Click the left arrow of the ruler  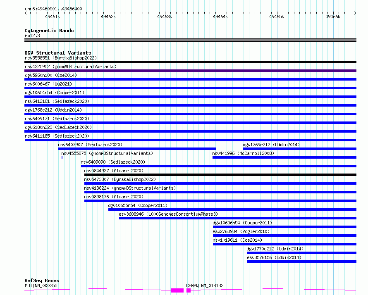coord(26,13)
